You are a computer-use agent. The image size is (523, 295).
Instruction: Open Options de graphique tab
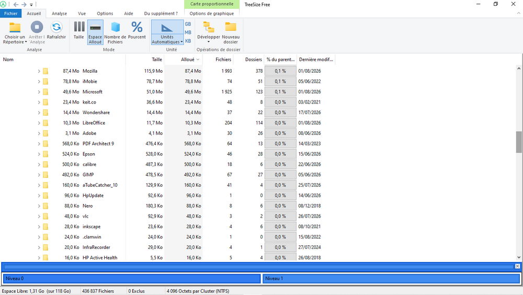point(212,14)
